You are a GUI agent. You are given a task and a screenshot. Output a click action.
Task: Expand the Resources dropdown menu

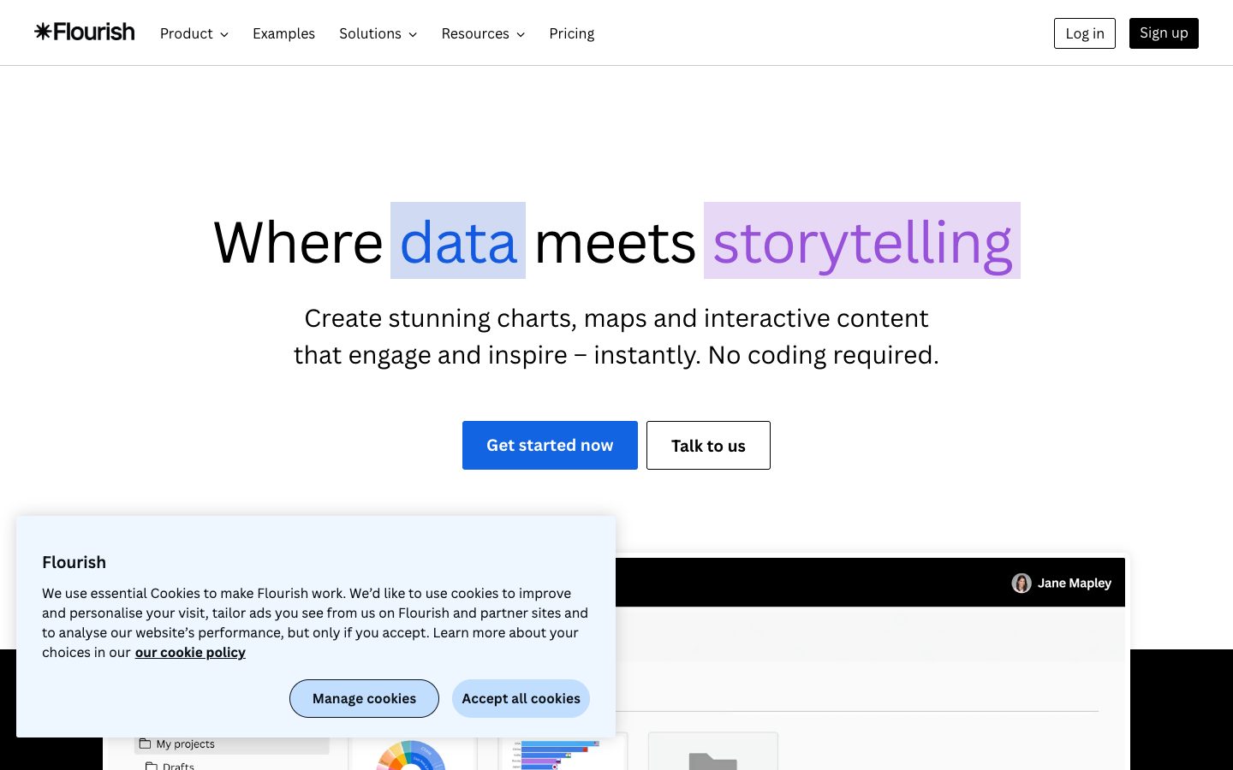click(x=483, y=33)
